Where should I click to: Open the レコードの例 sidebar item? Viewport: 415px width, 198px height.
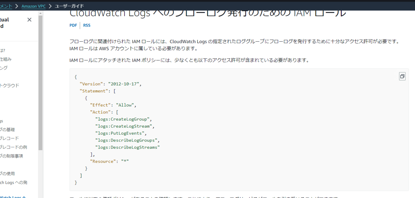coord(13,147)
